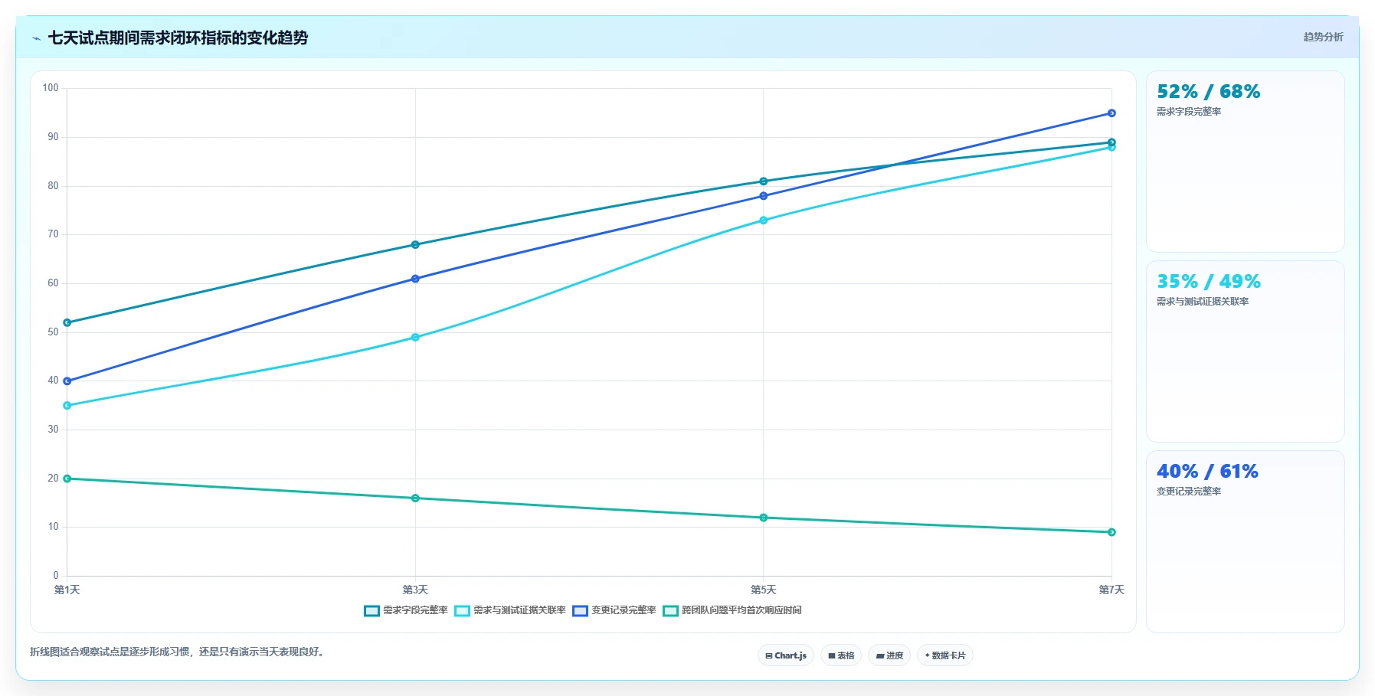Toggle the 变更记录完整率 legend swatch

(580, 610)
